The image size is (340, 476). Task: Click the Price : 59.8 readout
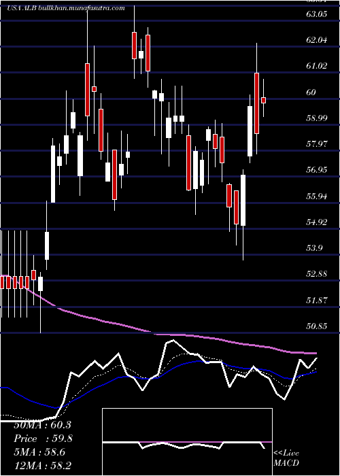point(43,439)
